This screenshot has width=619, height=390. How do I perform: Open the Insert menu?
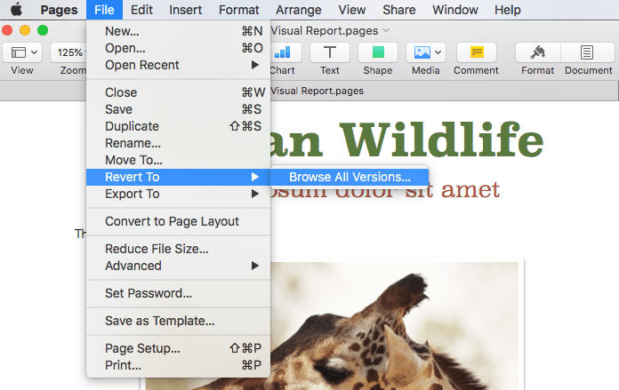[183, 10]
